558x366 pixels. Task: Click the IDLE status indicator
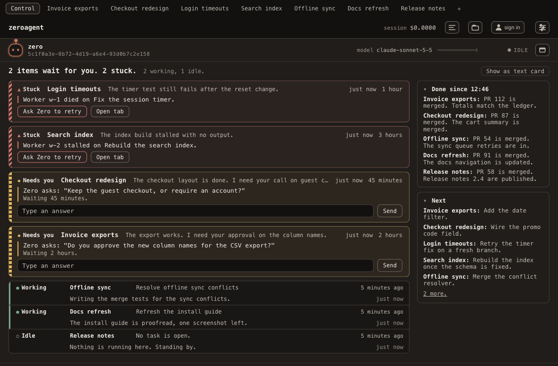click(517, 50)
